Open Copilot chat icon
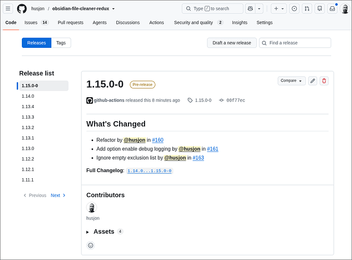The image size is (352, 260). 250,9
